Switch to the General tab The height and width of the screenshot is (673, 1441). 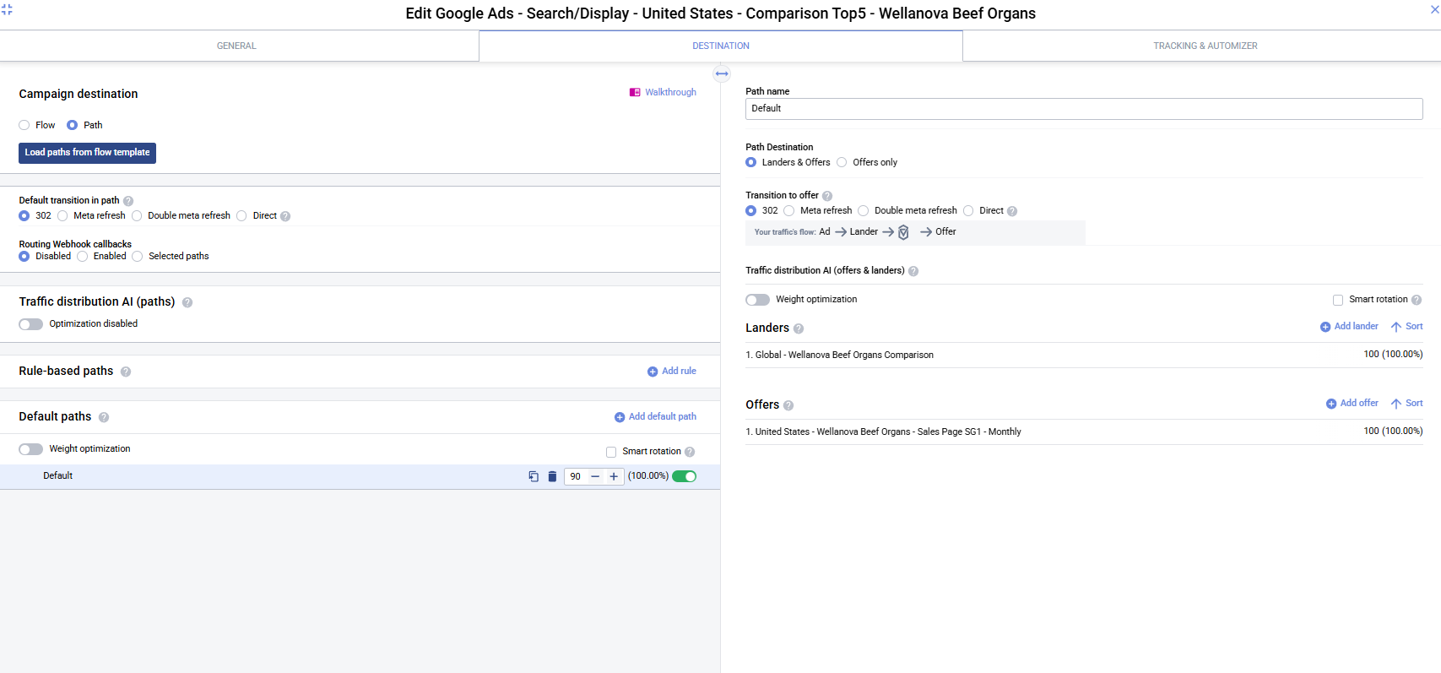coord(236,46)
